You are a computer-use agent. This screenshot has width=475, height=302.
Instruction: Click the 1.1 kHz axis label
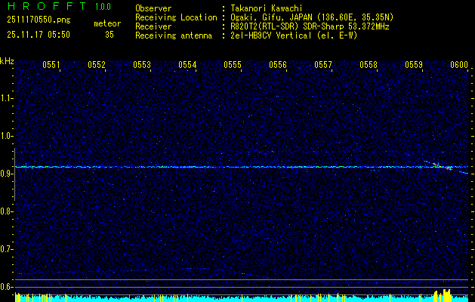pos(5,98)
